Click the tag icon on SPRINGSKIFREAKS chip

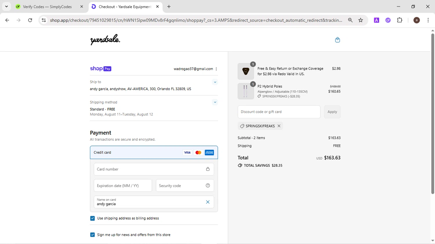click(x=242, y=126)
